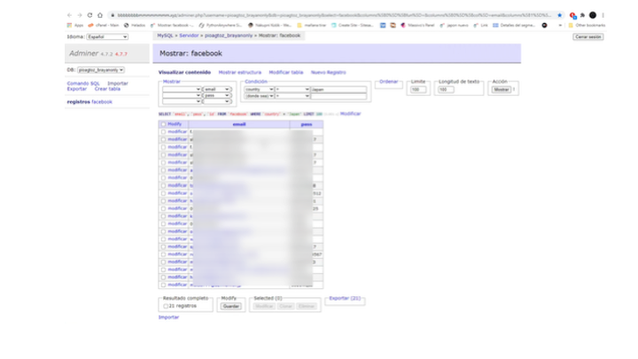This screenshot has width=638, height=359.
Task: Open the Apps bookmark shortcut
Action: point(75,25)
